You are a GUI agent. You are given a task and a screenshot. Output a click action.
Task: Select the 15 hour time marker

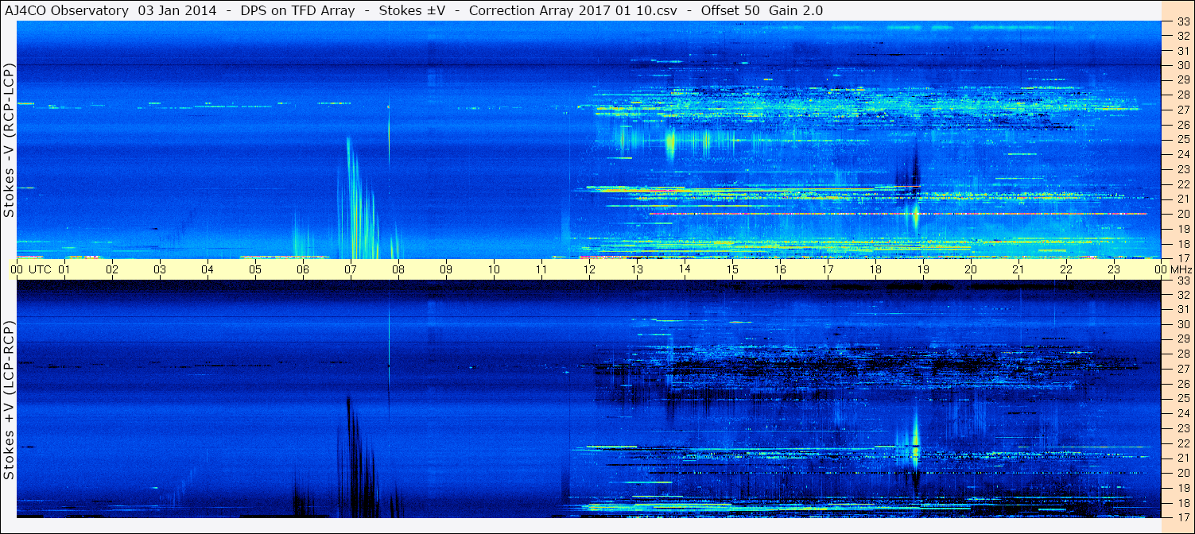732,269
